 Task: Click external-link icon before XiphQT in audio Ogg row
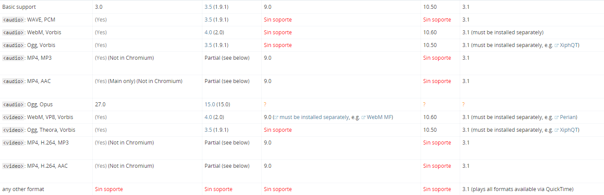(x=556, y=45)
